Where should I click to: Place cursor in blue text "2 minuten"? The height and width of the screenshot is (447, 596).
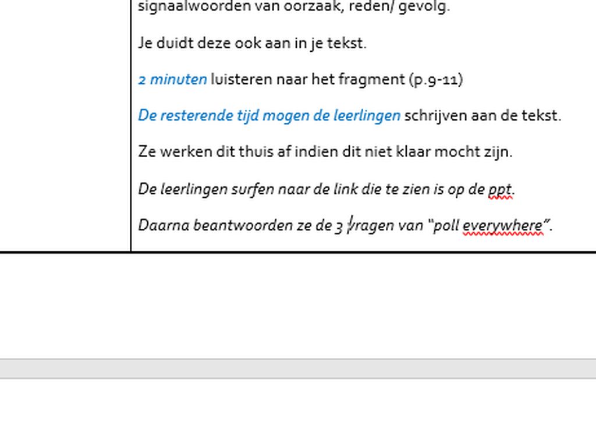point(172,80)
